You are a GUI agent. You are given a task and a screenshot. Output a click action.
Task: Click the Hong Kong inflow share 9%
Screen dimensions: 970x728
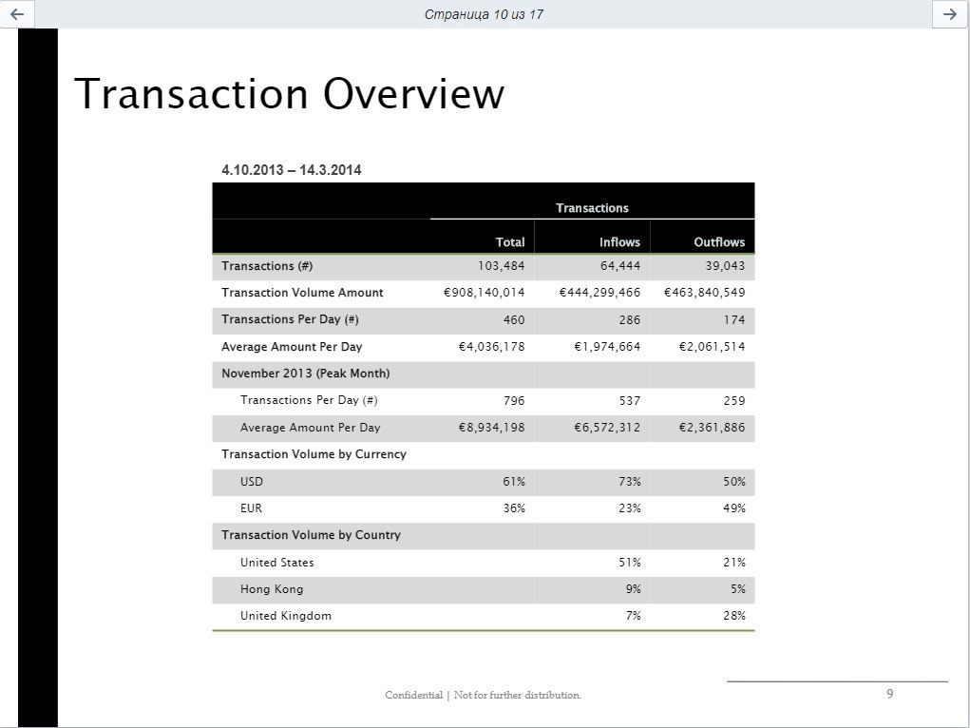point(634,589)
